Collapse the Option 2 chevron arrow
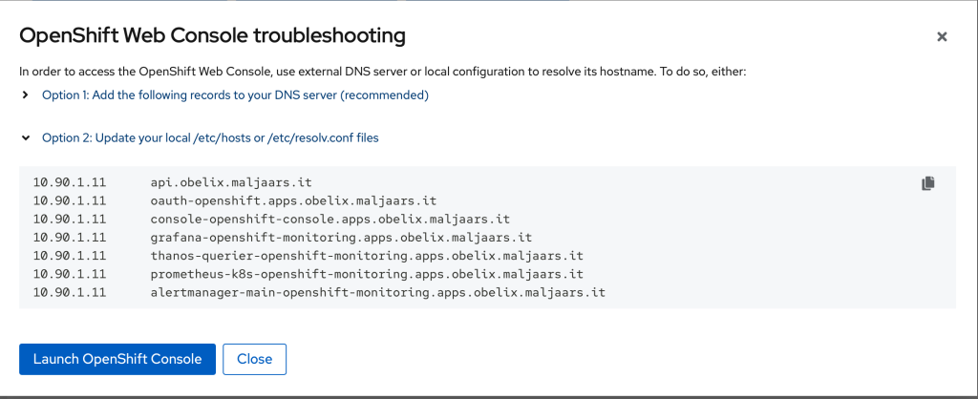 coord(25,137)
